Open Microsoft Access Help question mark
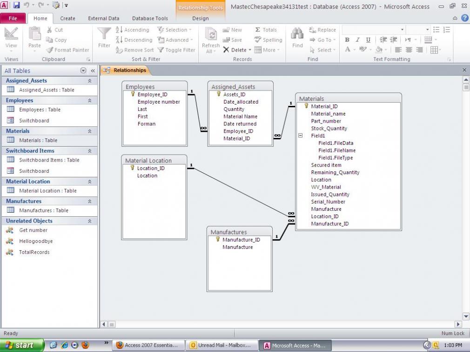This screenshot has height=352, width=470. [x=464, y=18]
